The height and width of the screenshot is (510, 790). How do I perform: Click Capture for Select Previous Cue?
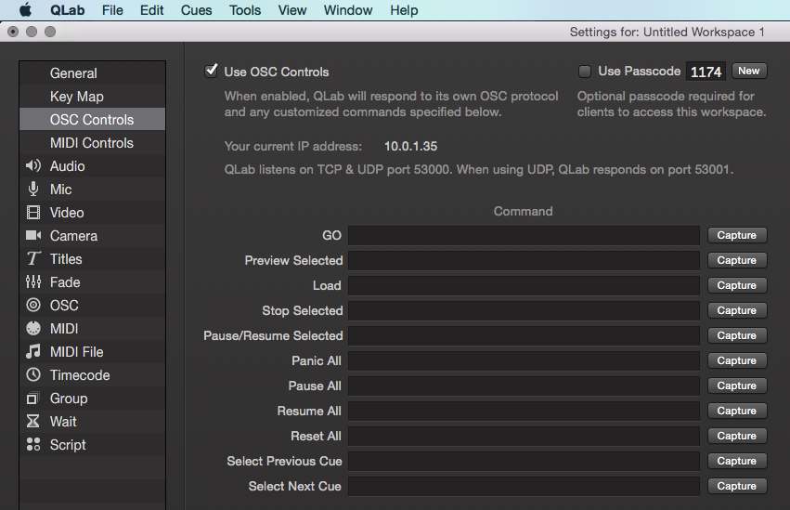[737, 461]
